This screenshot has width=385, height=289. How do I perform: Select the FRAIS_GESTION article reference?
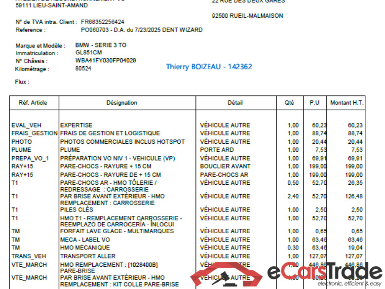pos(35,133)
